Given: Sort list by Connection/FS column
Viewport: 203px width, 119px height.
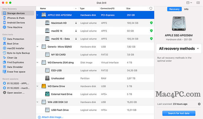Looking at the screenshot, I should click(107, 9).
